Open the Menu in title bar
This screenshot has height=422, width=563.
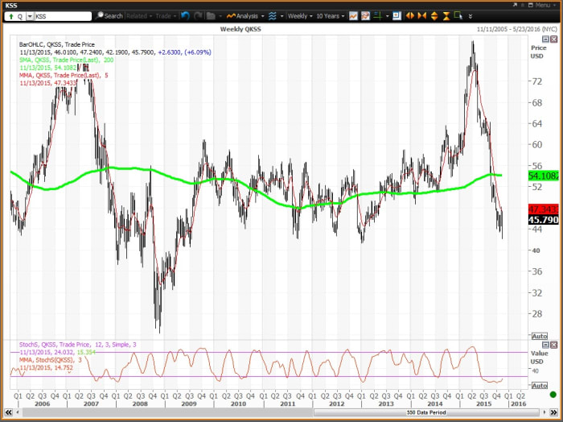point(540,5)
